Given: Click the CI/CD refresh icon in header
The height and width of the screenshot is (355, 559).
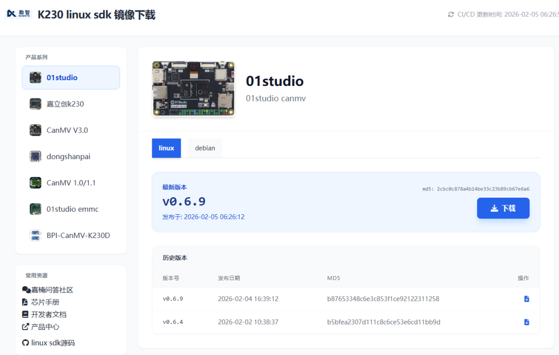Looking at the screenshot, I should 452,14.
